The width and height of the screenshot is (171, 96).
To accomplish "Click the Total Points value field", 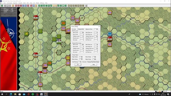I will pyautogui.click(x=80, y=62).
